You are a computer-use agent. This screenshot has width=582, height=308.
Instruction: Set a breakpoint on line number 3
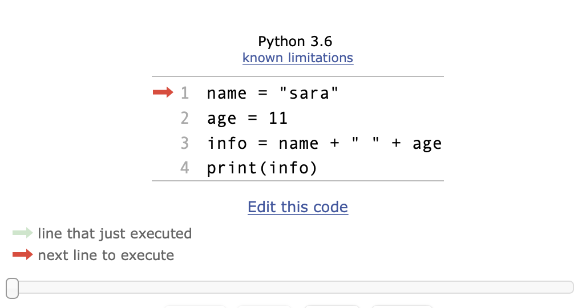[x=184, y=143]
